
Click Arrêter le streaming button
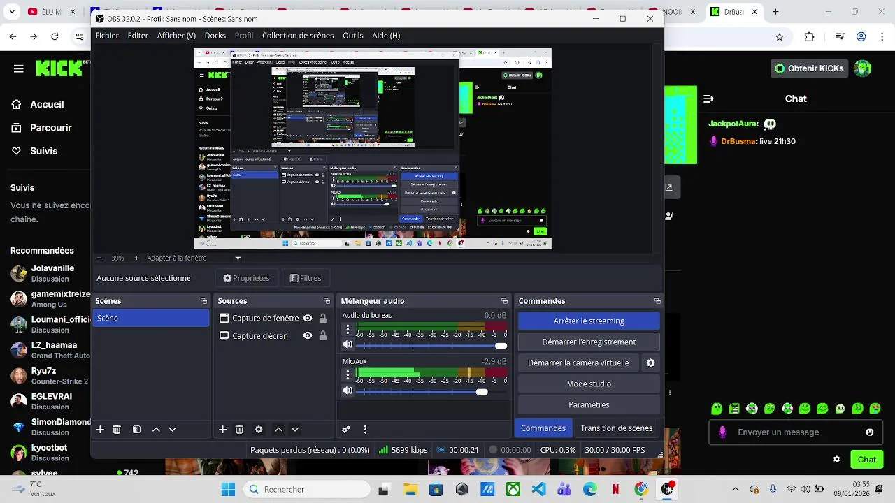pyautogui.click(x=589, y=321)
